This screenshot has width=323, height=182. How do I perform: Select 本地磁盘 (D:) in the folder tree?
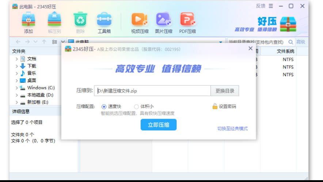(x=40, y=95)
